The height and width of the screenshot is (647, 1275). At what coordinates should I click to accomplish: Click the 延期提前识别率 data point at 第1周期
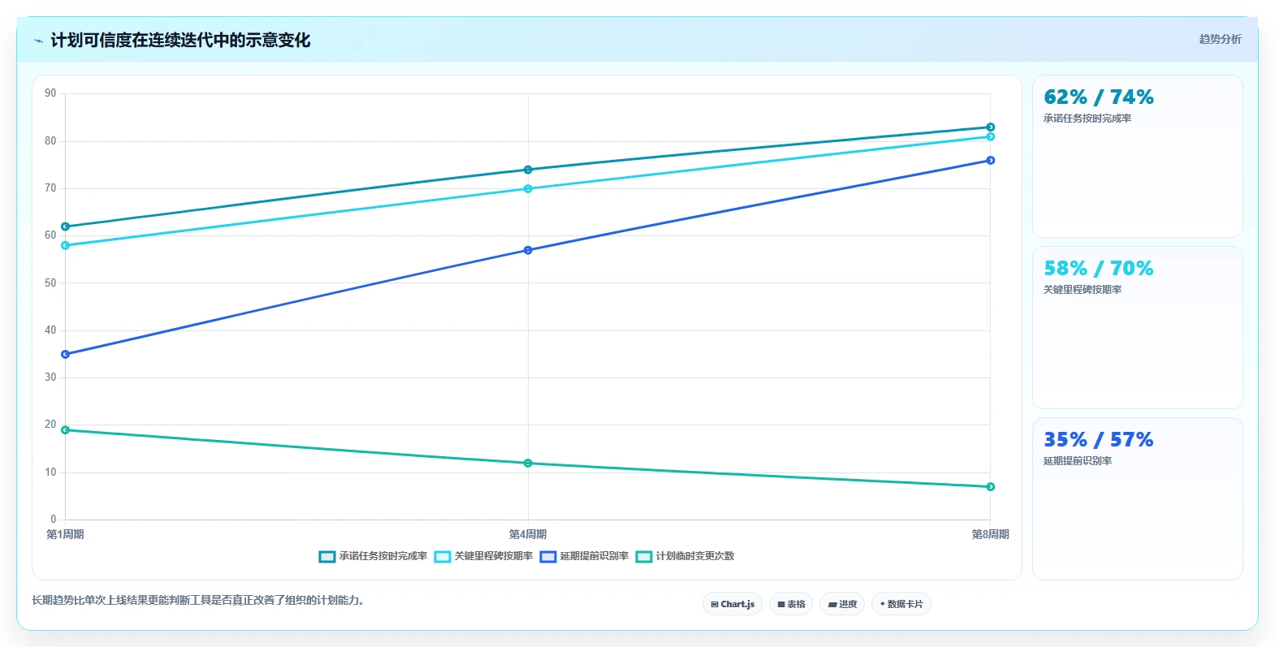[x=66, y=354]
